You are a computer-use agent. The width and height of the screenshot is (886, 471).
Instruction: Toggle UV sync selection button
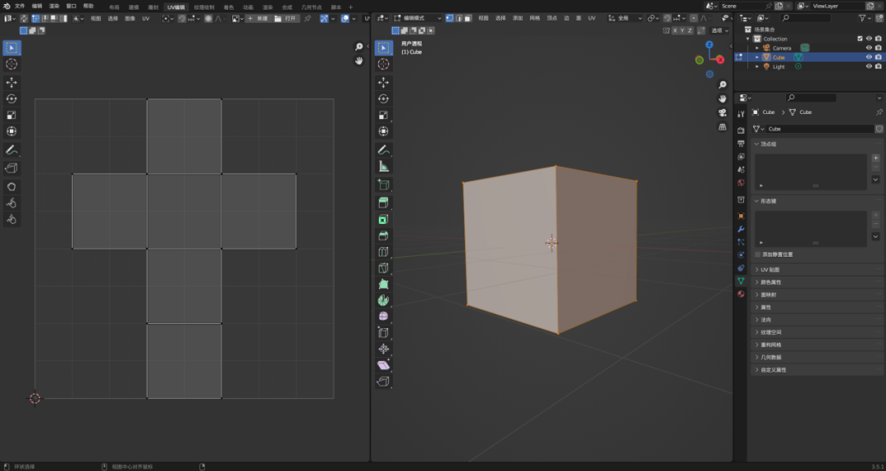click(25, 18)
